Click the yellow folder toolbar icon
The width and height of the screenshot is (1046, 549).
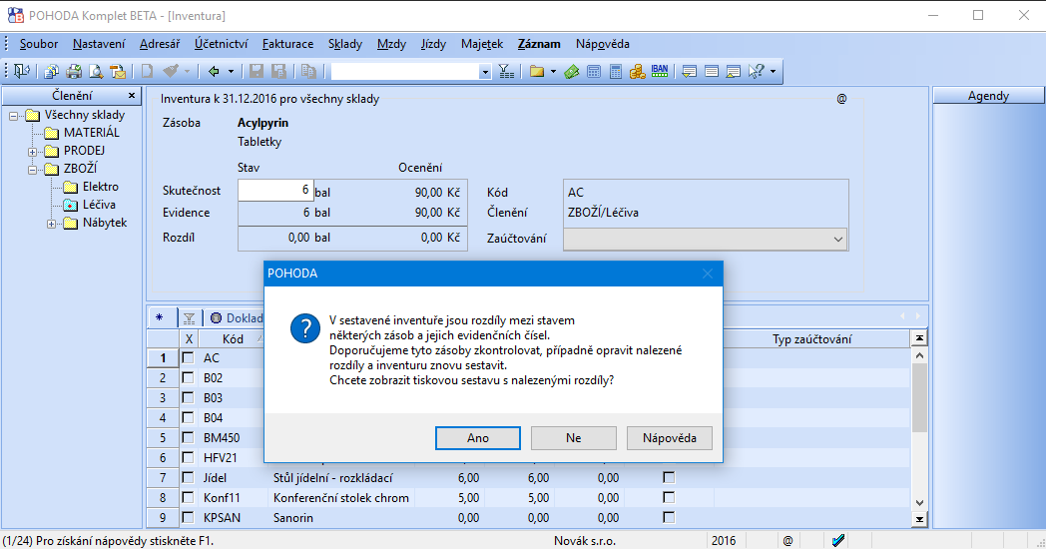537,72
